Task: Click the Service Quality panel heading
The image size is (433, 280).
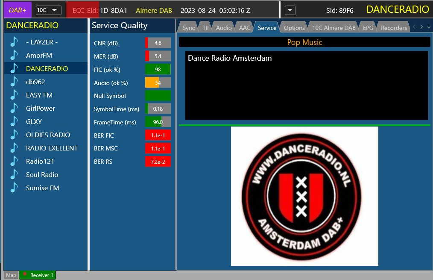Action: coord(120,25)
